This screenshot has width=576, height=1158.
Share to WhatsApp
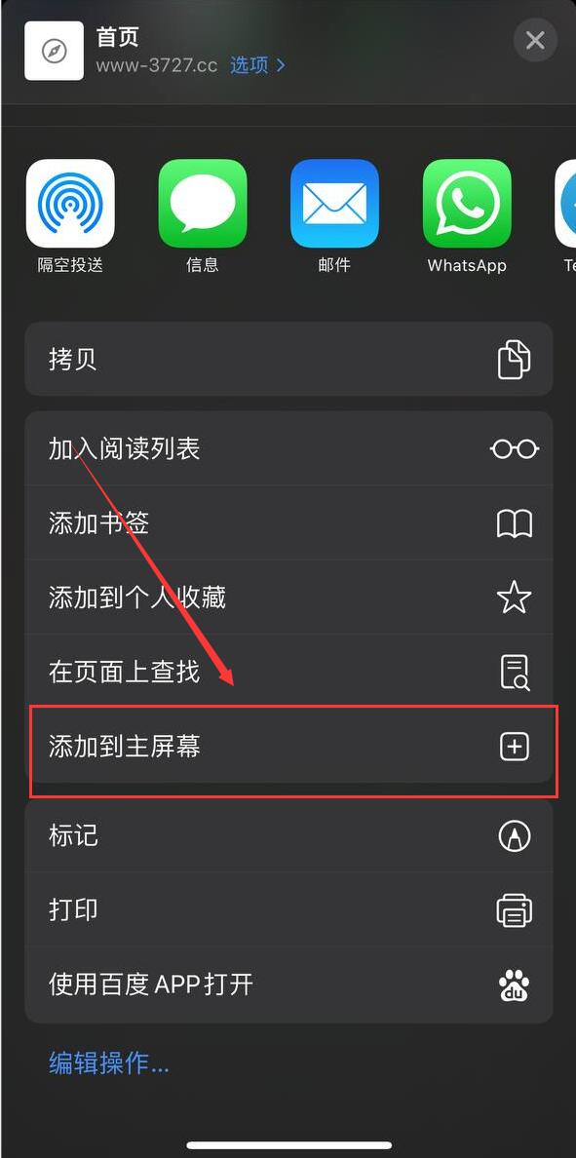[467, 203]
